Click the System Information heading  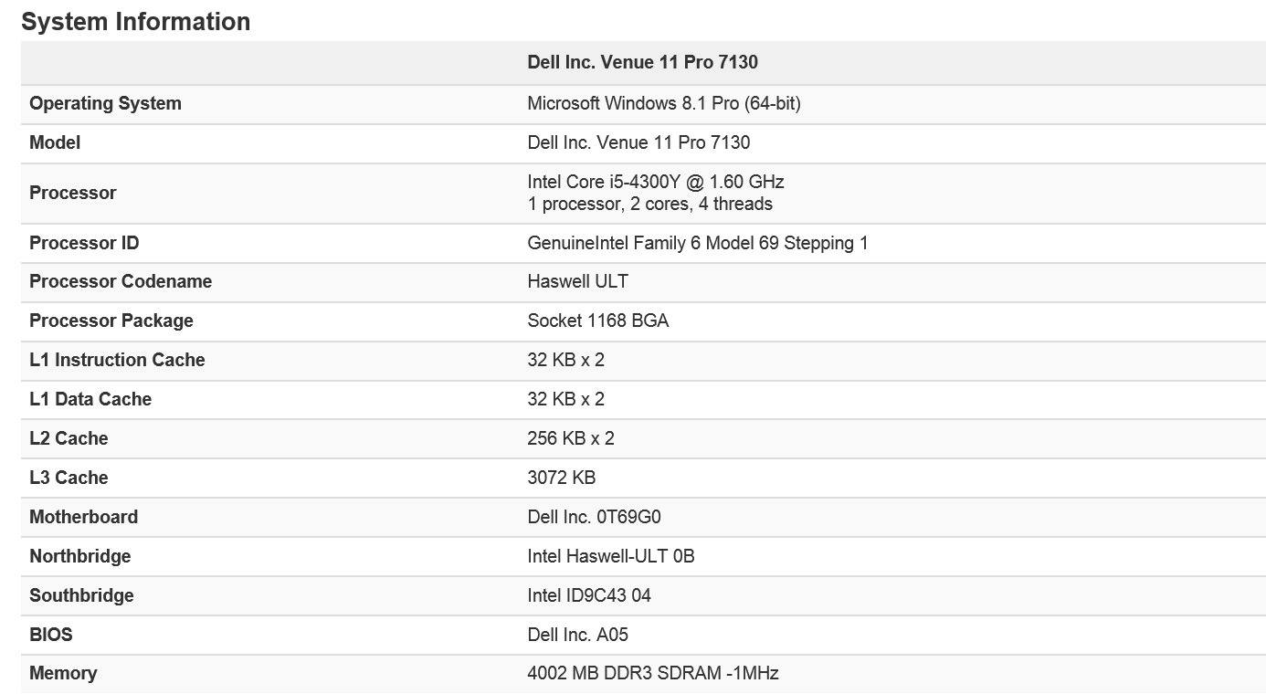coord(136,22)
